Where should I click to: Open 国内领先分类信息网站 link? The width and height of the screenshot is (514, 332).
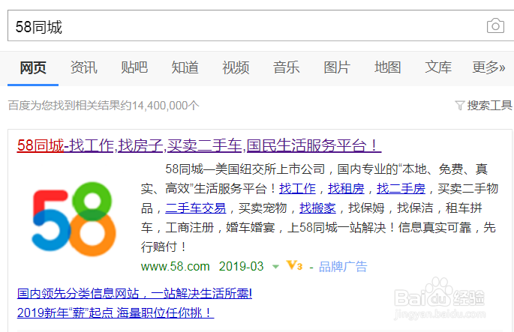pyautogui.click(x=134, y=293)
